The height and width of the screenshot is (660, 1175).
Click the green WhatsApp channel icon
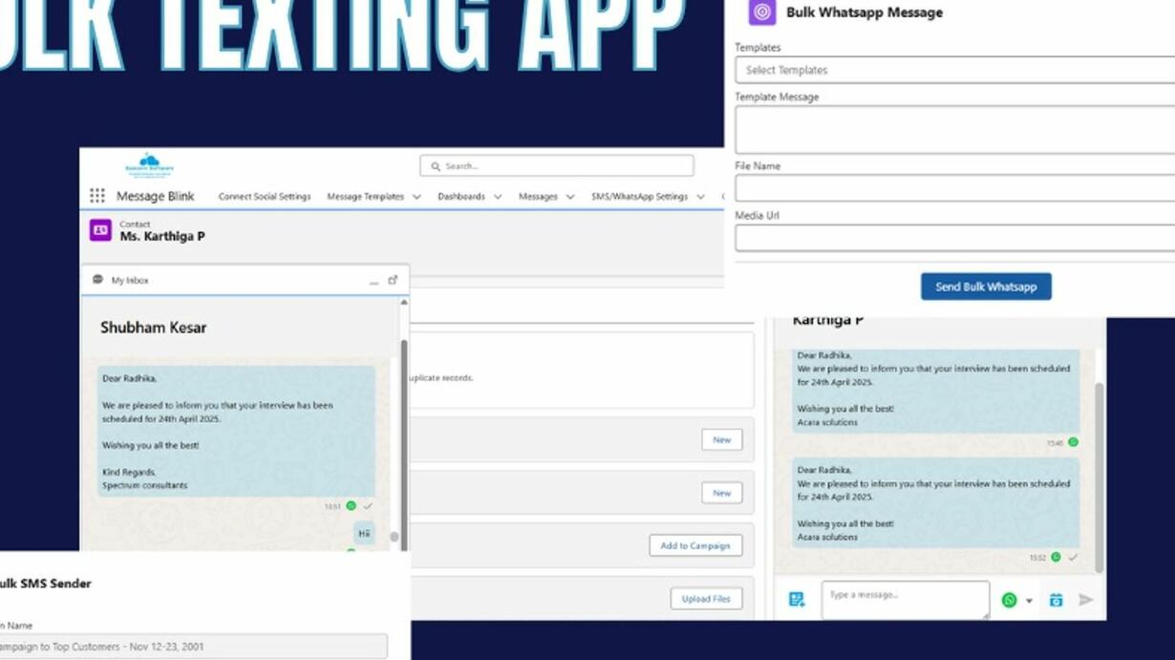[1010, 600]
